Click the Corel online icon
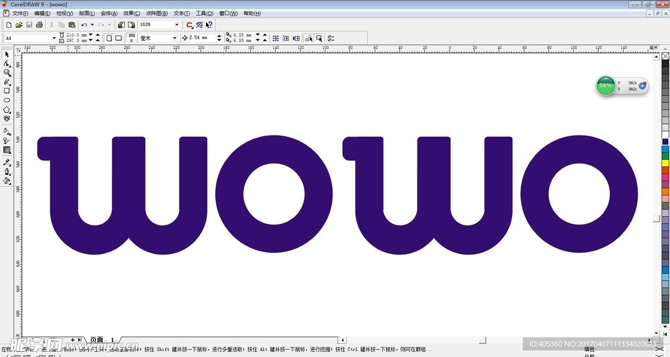This screenshot has height=357, width=670. coord(200,25)
